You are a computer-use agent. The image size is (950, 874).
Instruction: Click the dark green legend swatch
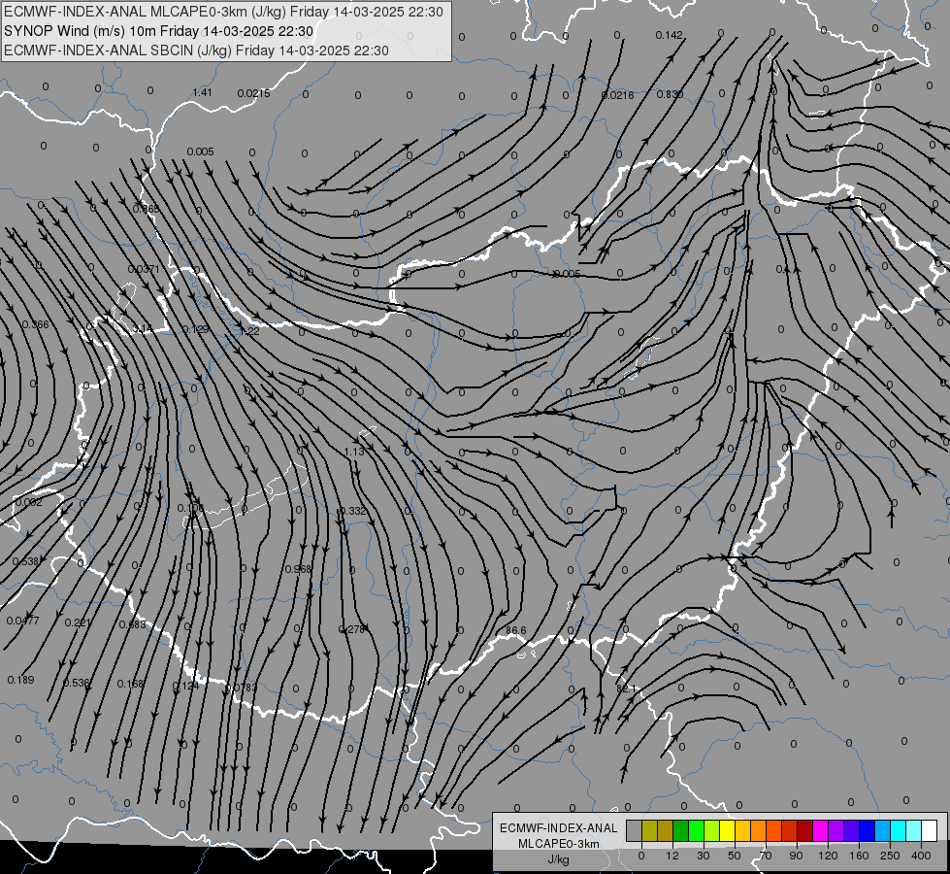(x=681, y=830)
